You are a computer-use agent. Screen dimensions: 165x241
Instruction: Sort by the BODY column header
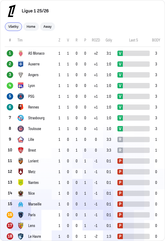click(156, 40)
